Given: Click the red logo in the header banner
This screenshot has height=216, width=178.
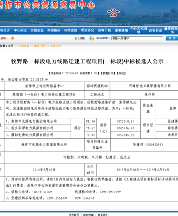Looking at the screenshot, I should point(113,12).
